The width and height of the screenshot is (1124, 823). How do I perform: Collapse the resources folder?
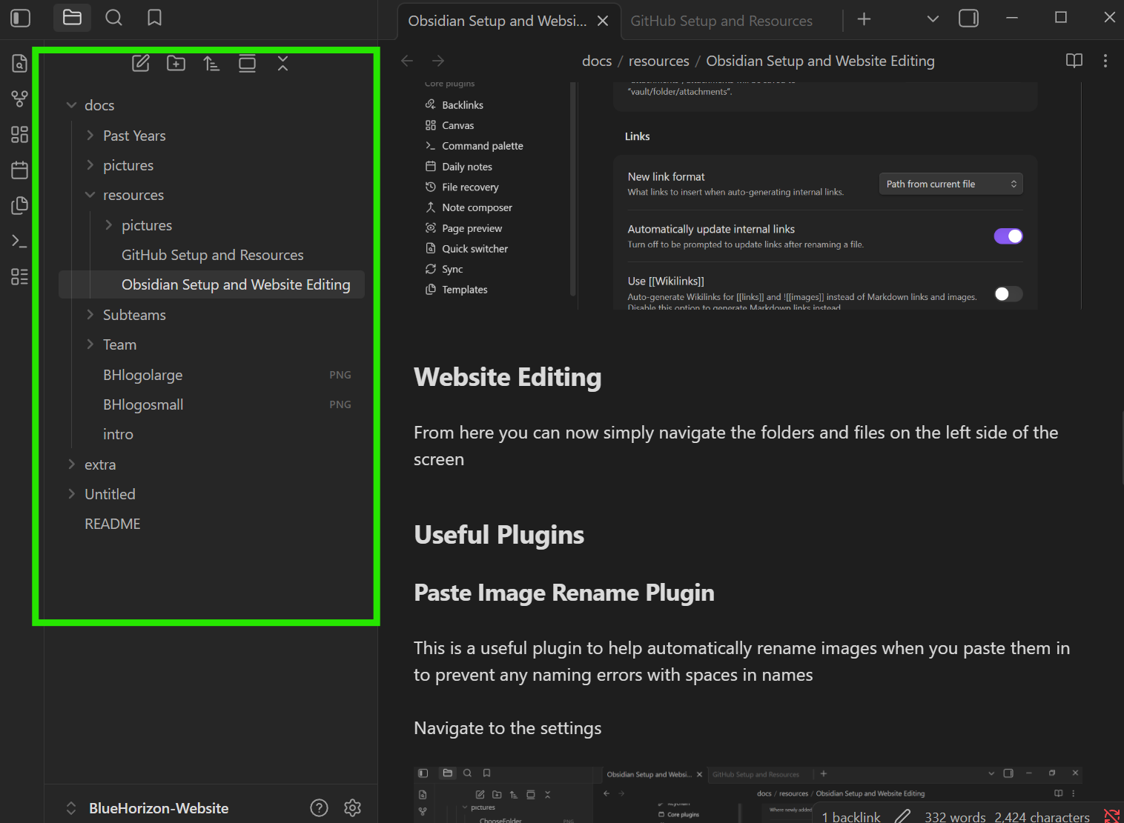[x=90, y=195]
